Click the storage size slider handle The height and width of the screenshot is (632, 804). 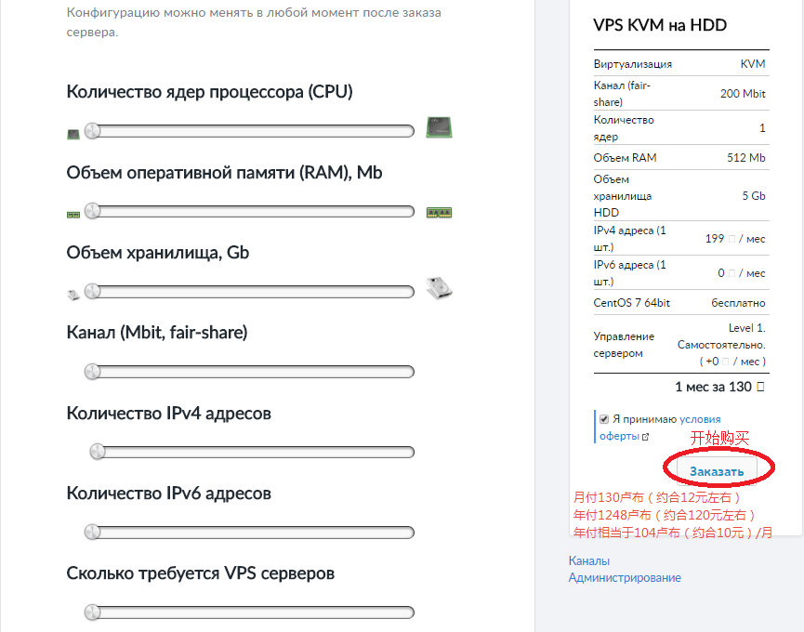tap(92, 291)
